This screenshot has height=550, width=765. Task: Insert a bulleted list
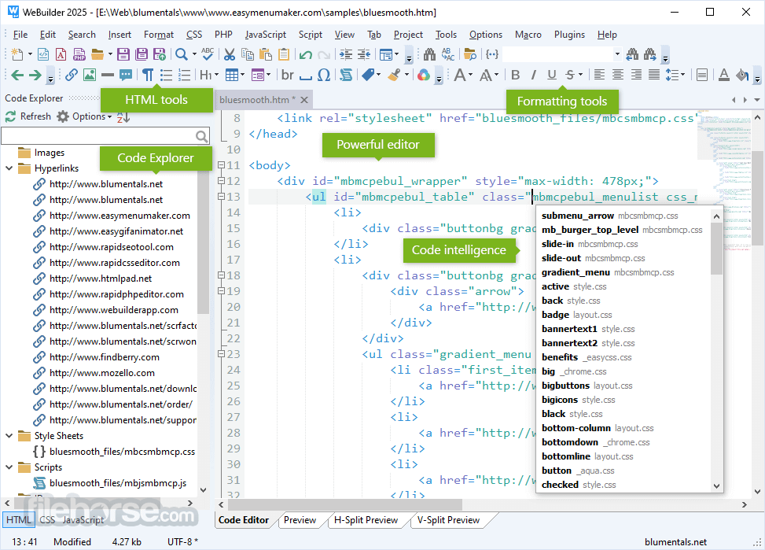click(166, 76)
